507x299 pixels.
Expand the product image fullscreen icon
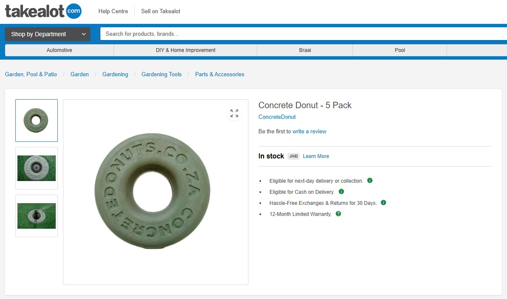click(234, 113)
